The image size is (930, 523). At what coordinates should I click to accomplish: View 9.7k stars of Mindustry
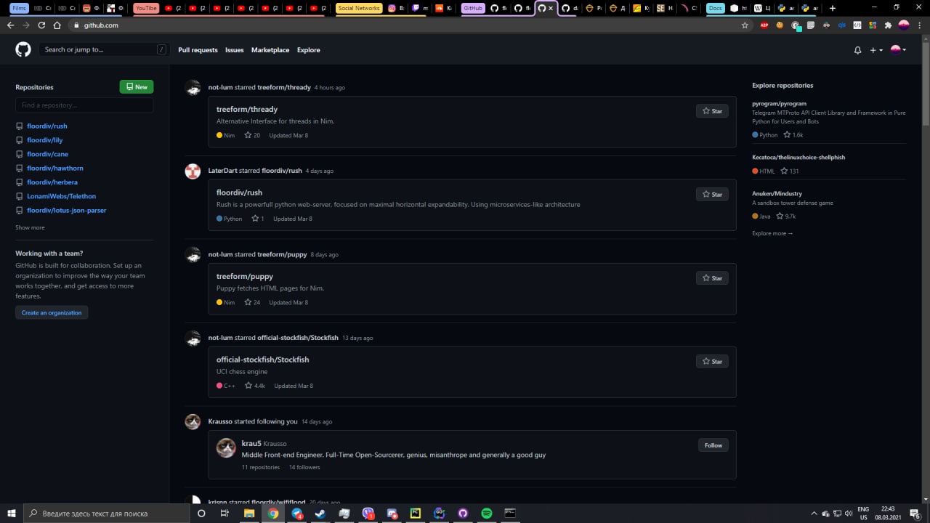tap(786, 216)
